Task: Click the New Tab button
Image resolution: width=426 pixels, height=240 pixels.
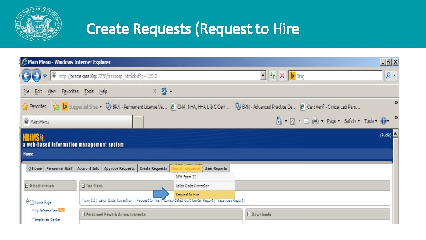Action: [138, 122]
